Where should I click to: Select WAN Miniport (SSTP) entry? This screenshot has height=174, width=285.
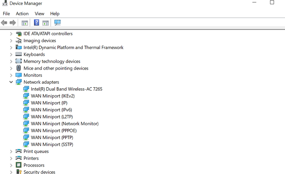[52, 144]
